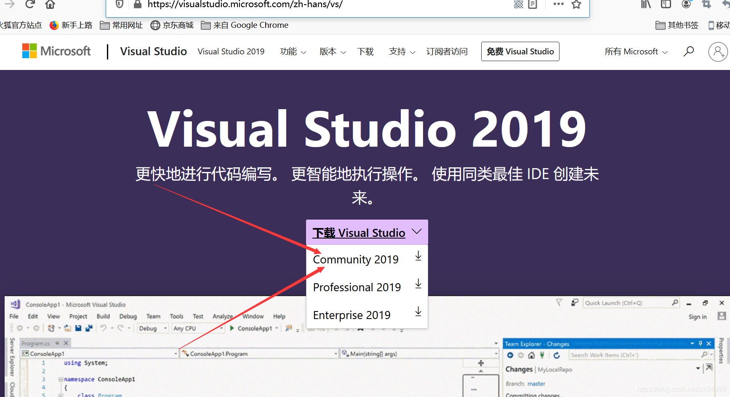This screenshot has height=397, width=730.
Task: Reload the page with the refresh icon
Action: coord(29,5)
